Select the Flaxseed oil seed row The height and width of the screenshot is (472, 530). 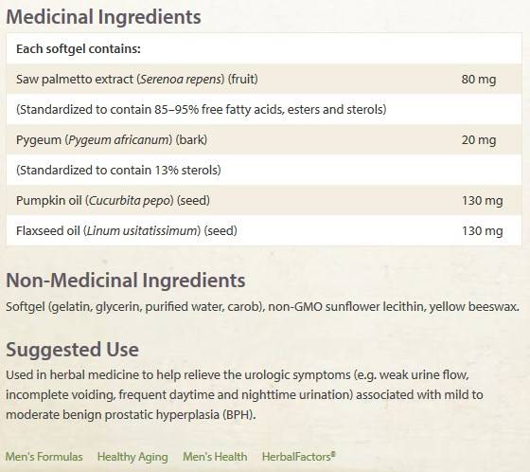264,230
